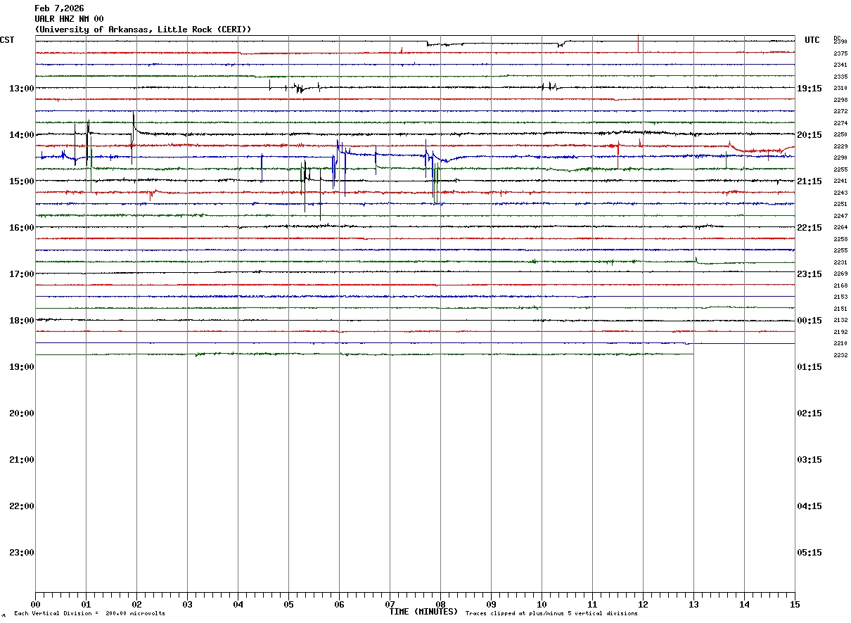Click the DC offset value '2341'
Viewport: 851px width, 623px height.
point(840,65)
